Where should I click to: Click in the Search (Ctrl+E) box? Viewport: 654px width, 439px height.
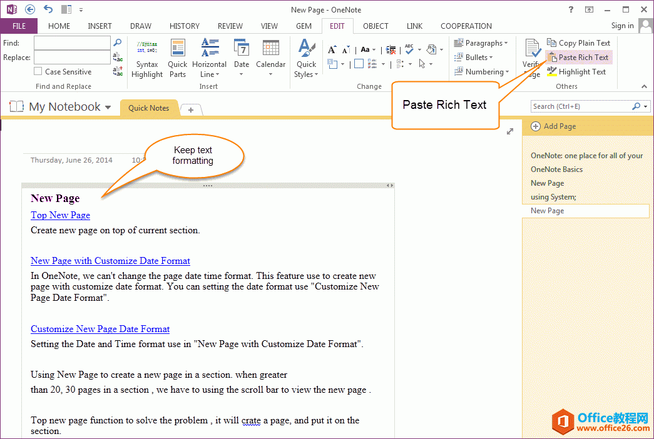(x=581, y=106)
